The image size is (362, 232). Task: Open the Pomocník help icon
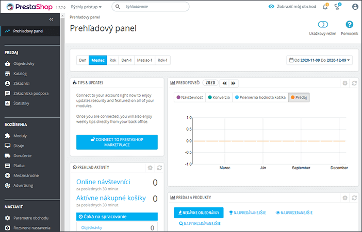coord(350,25)
